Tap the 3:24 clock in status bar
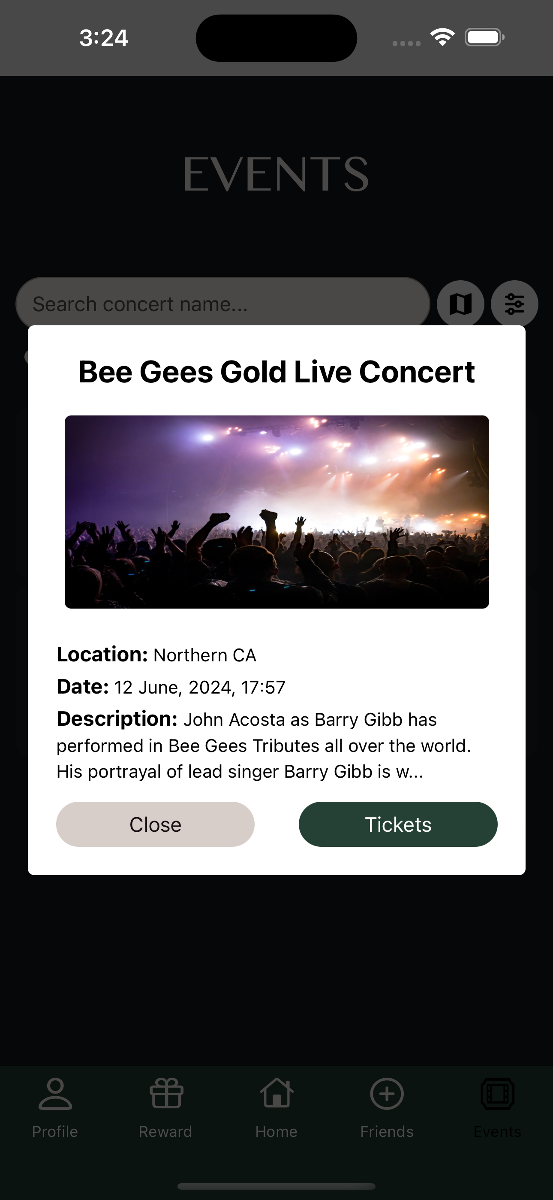553x1200 pixels. [103, 38]
